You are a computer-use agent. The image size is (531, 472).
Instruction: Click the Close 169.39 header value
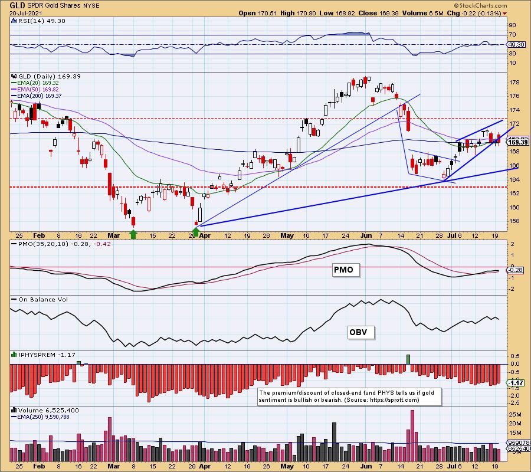(379, 13)
